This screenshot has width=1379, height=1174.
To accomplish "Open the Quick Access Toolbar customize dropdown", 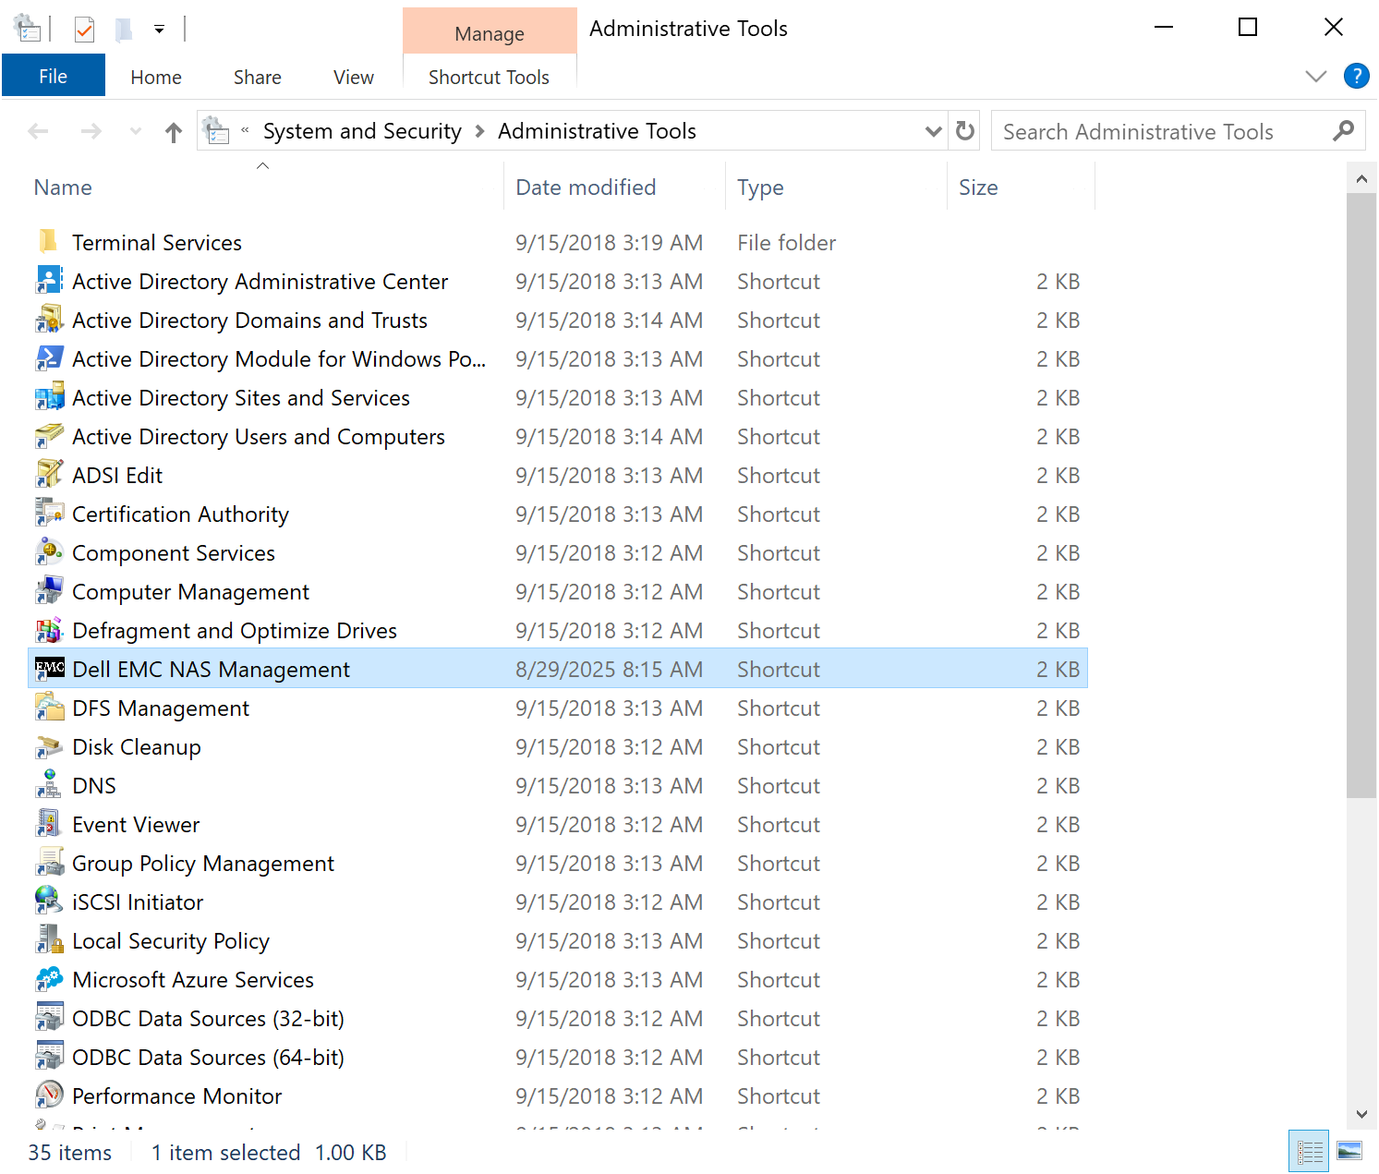I will [159, 30].
